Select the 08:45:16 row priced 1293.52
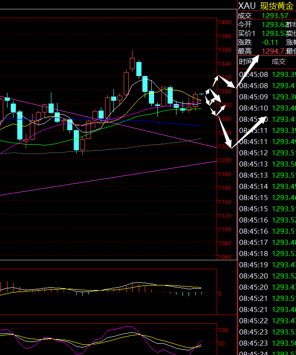 click(267, 220)
